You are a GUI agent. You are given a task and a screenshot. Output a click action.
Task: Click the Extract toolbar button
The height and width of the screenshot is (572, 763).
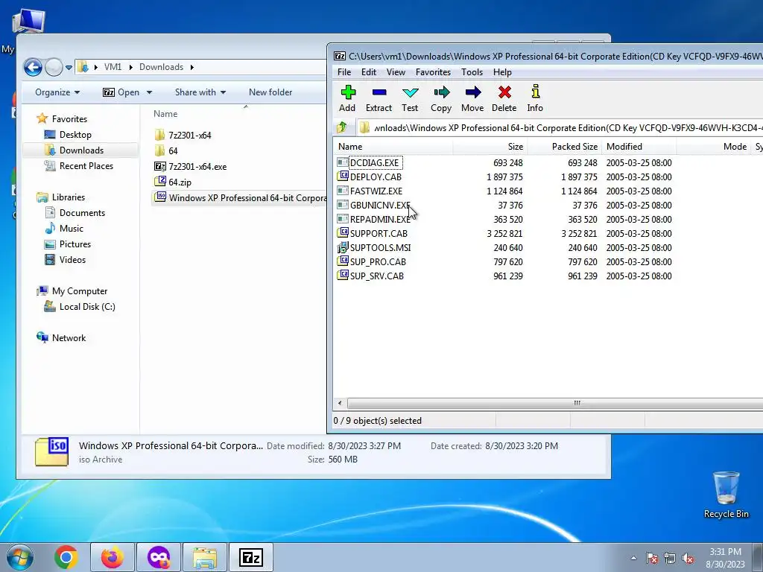click(x=379, y=99)
